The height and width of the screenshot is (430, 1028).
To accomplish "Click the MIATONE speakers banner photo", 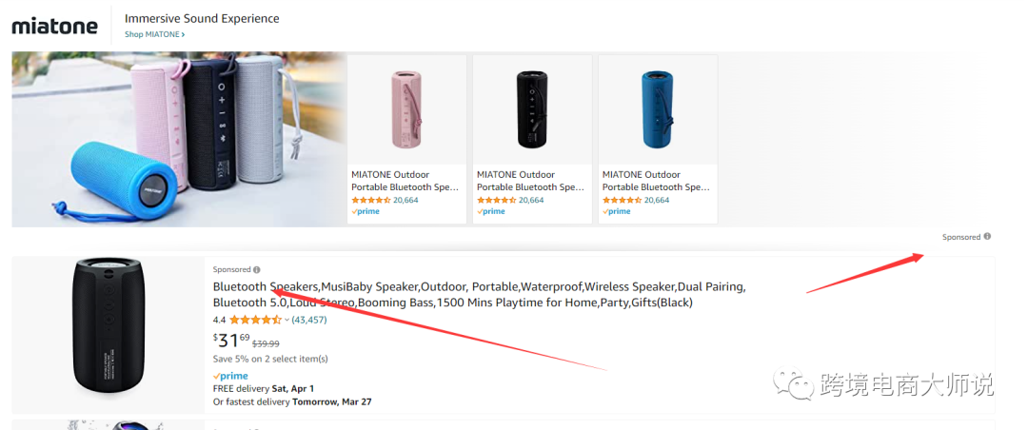I will coord(179,139).
